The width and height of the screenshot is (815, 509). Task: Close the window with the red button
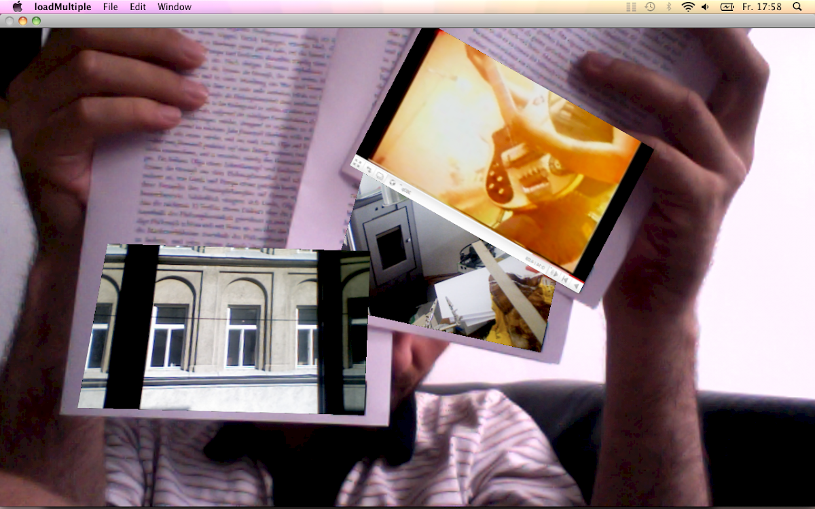click(x=10, y=20)
